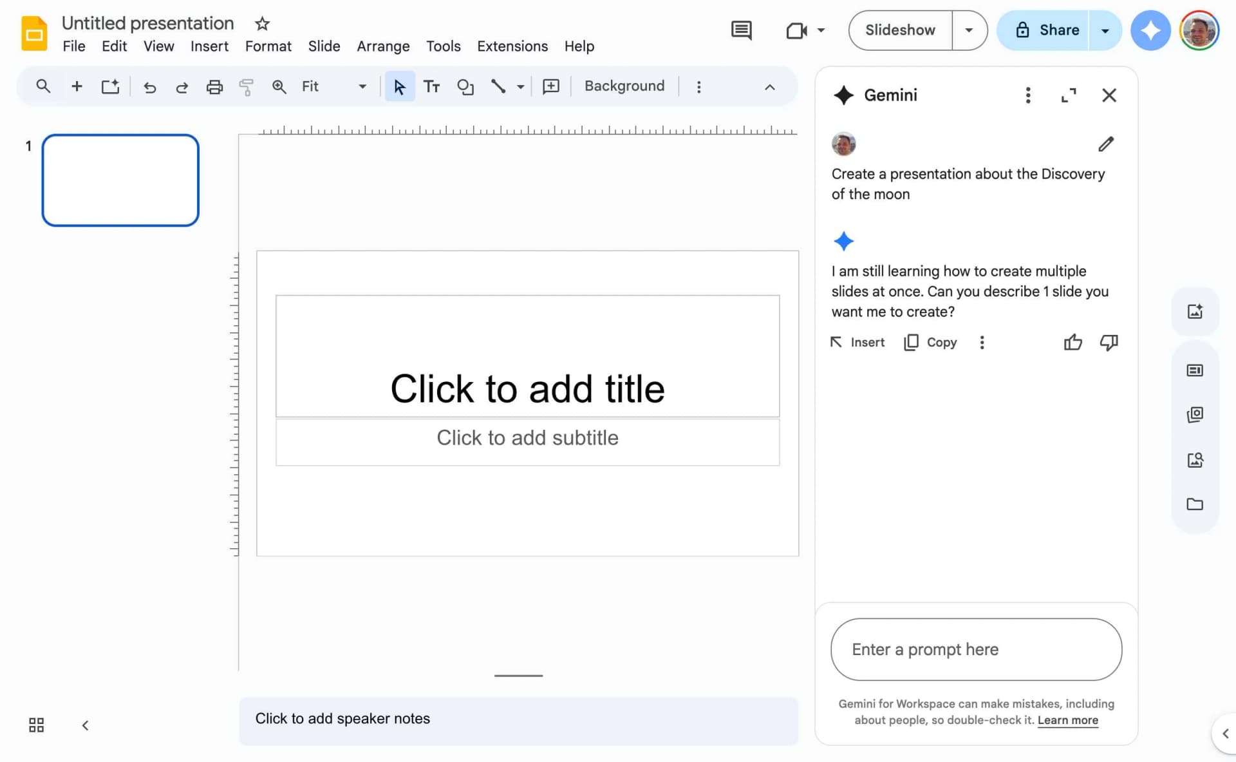Create slide with template sparkle icon
Screen dimensions: 1236x762
[x=111, y=86]
